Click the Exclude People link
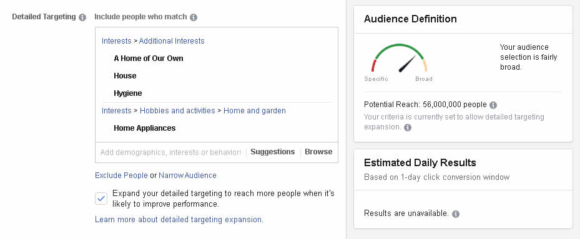This screenshot has height=239, width=580. tap(121, 176)
